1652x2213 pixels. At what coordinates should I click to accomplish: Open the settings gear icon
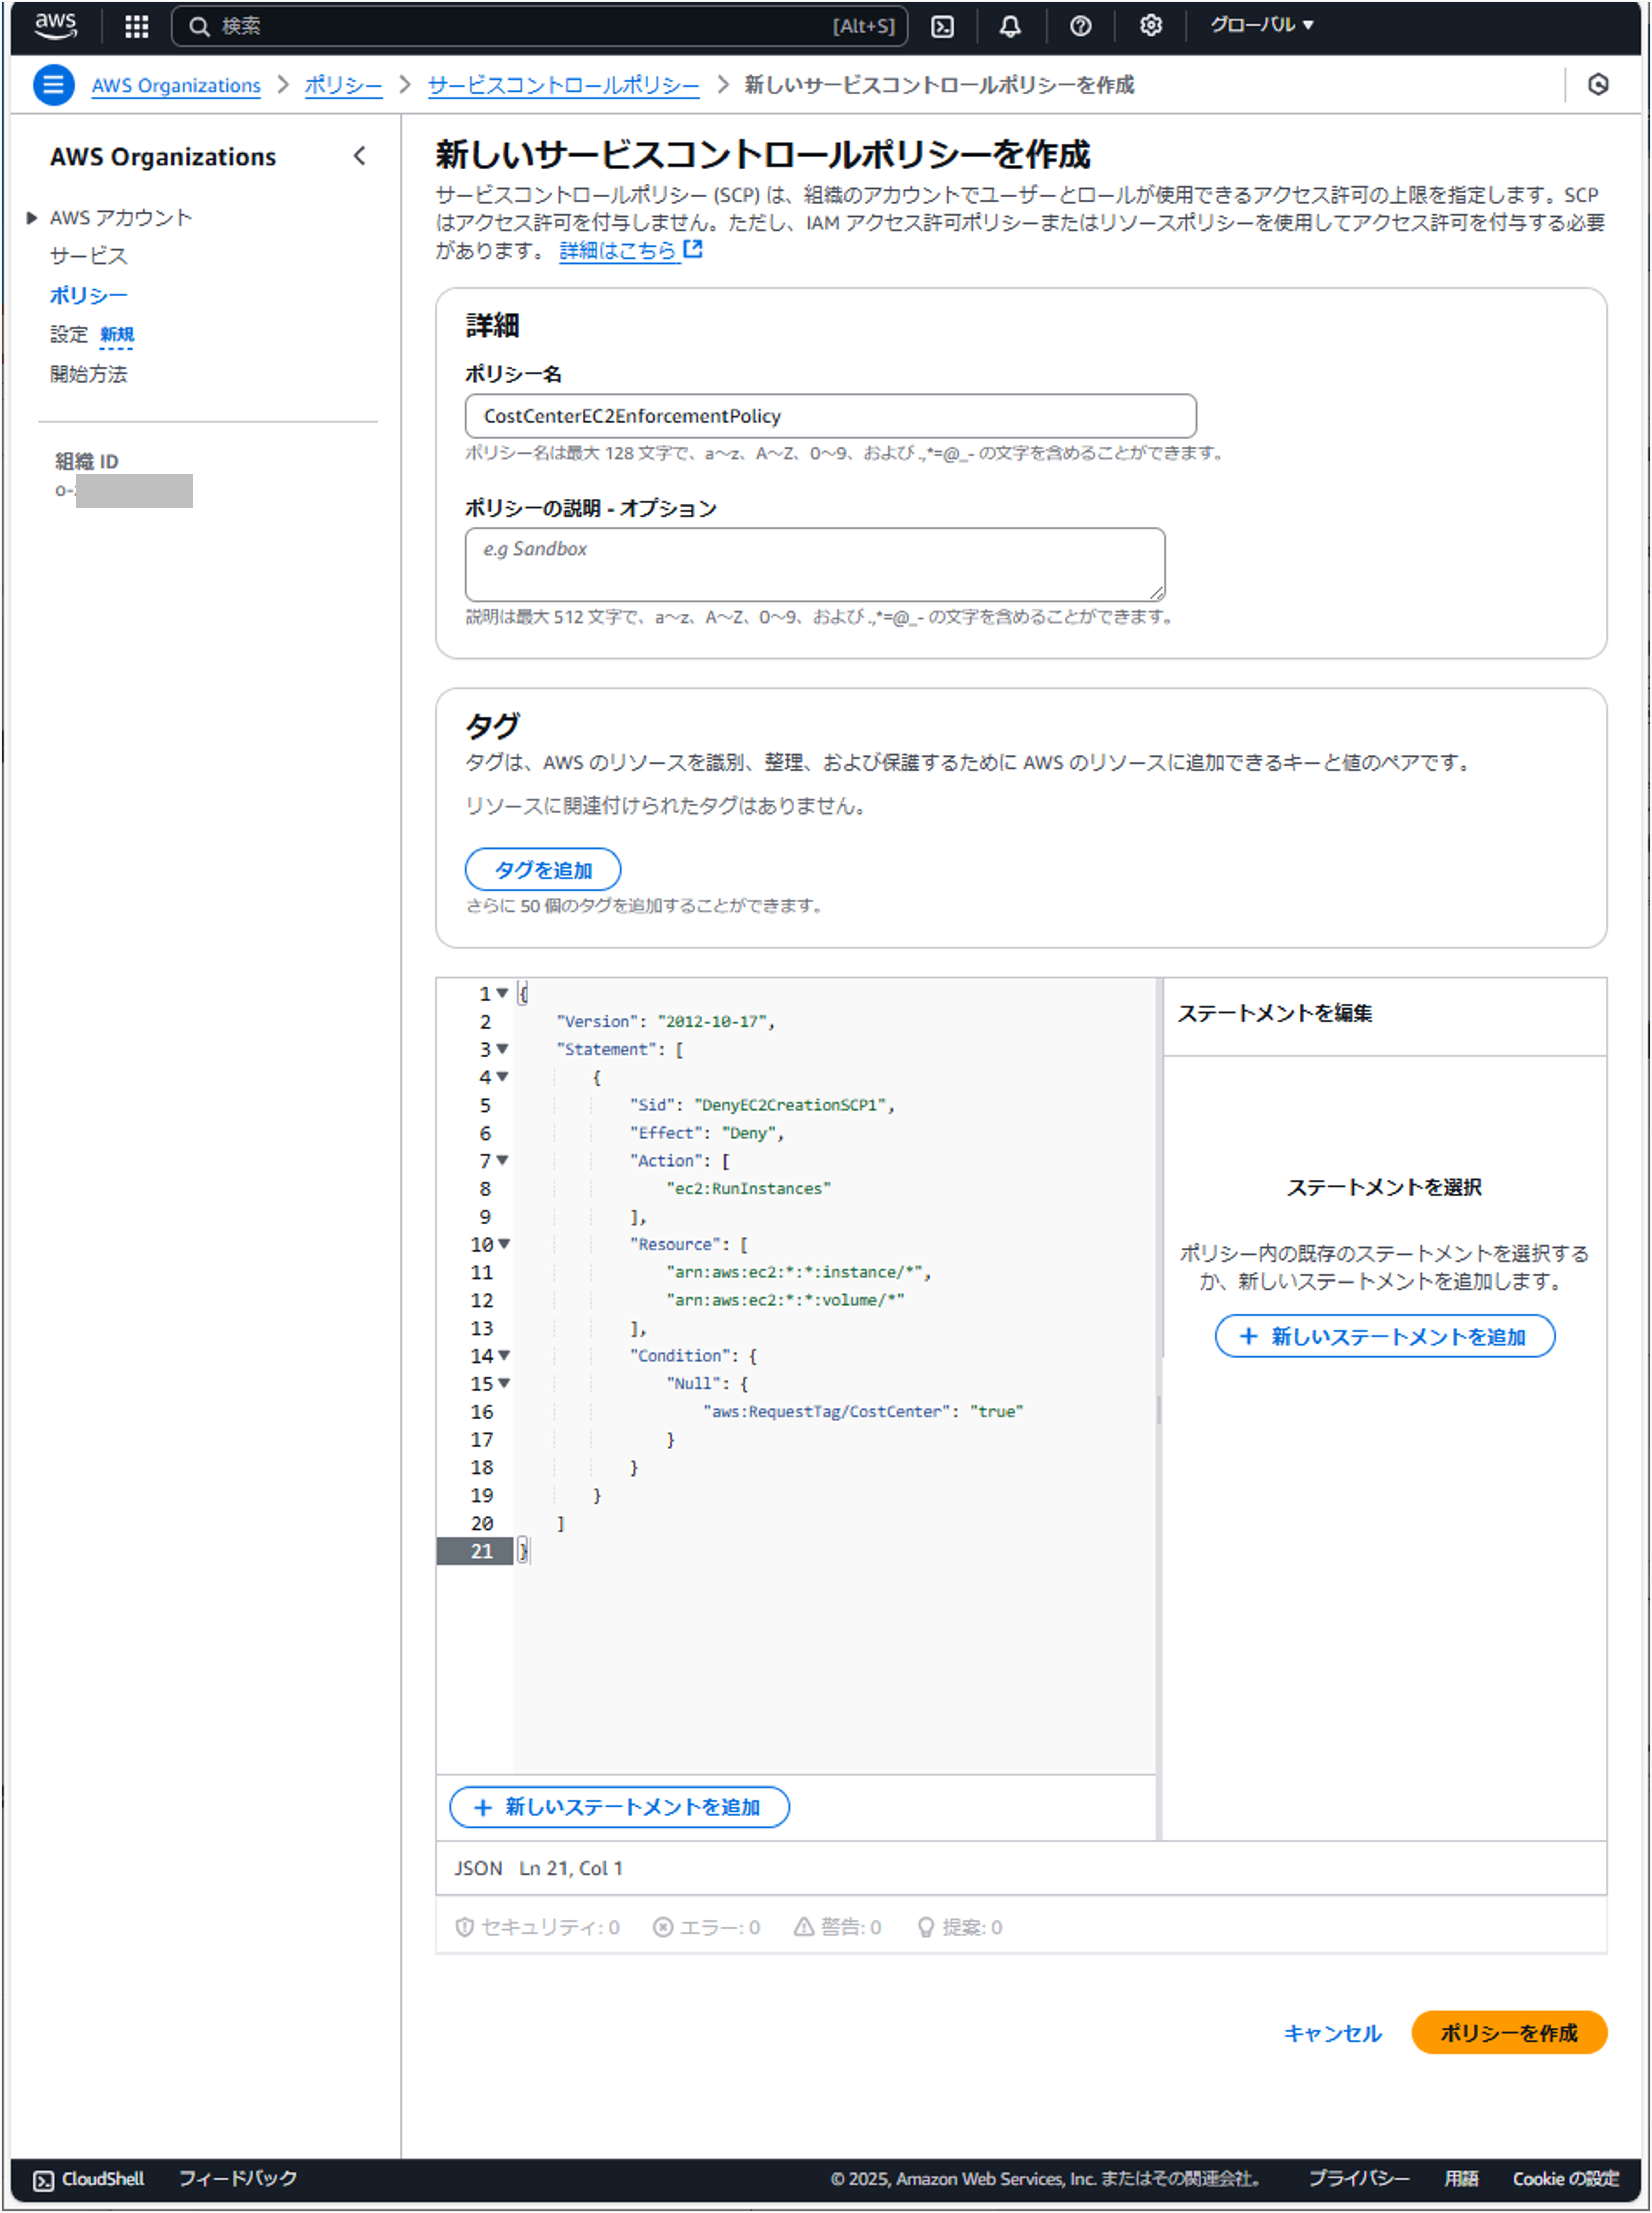tap(1150, 27)
